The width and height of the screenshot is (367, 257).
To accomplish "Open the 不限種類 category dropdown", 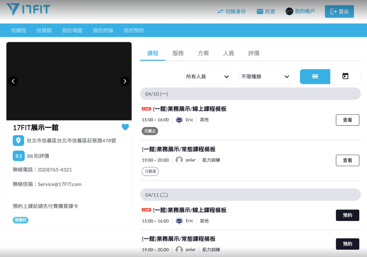I will (265, 77).
